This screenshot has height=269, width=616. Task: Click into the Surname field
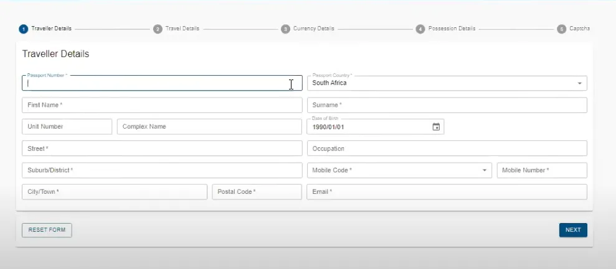tap(447, 105)
